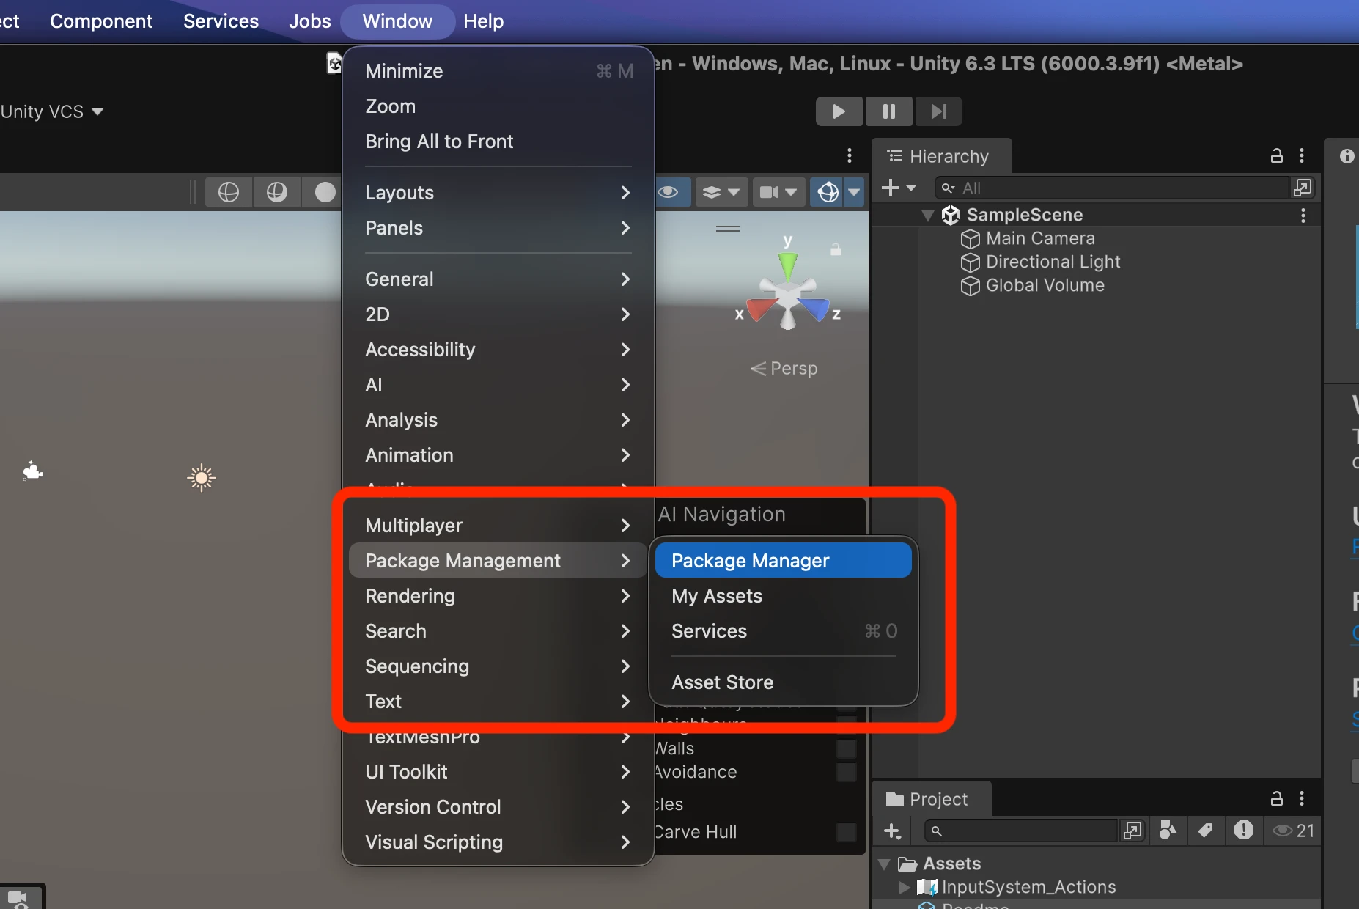Viewport: 1359px width, 909px height.
Task: Expand the Multiplayer submenu
Action: [x=498, y=526]
